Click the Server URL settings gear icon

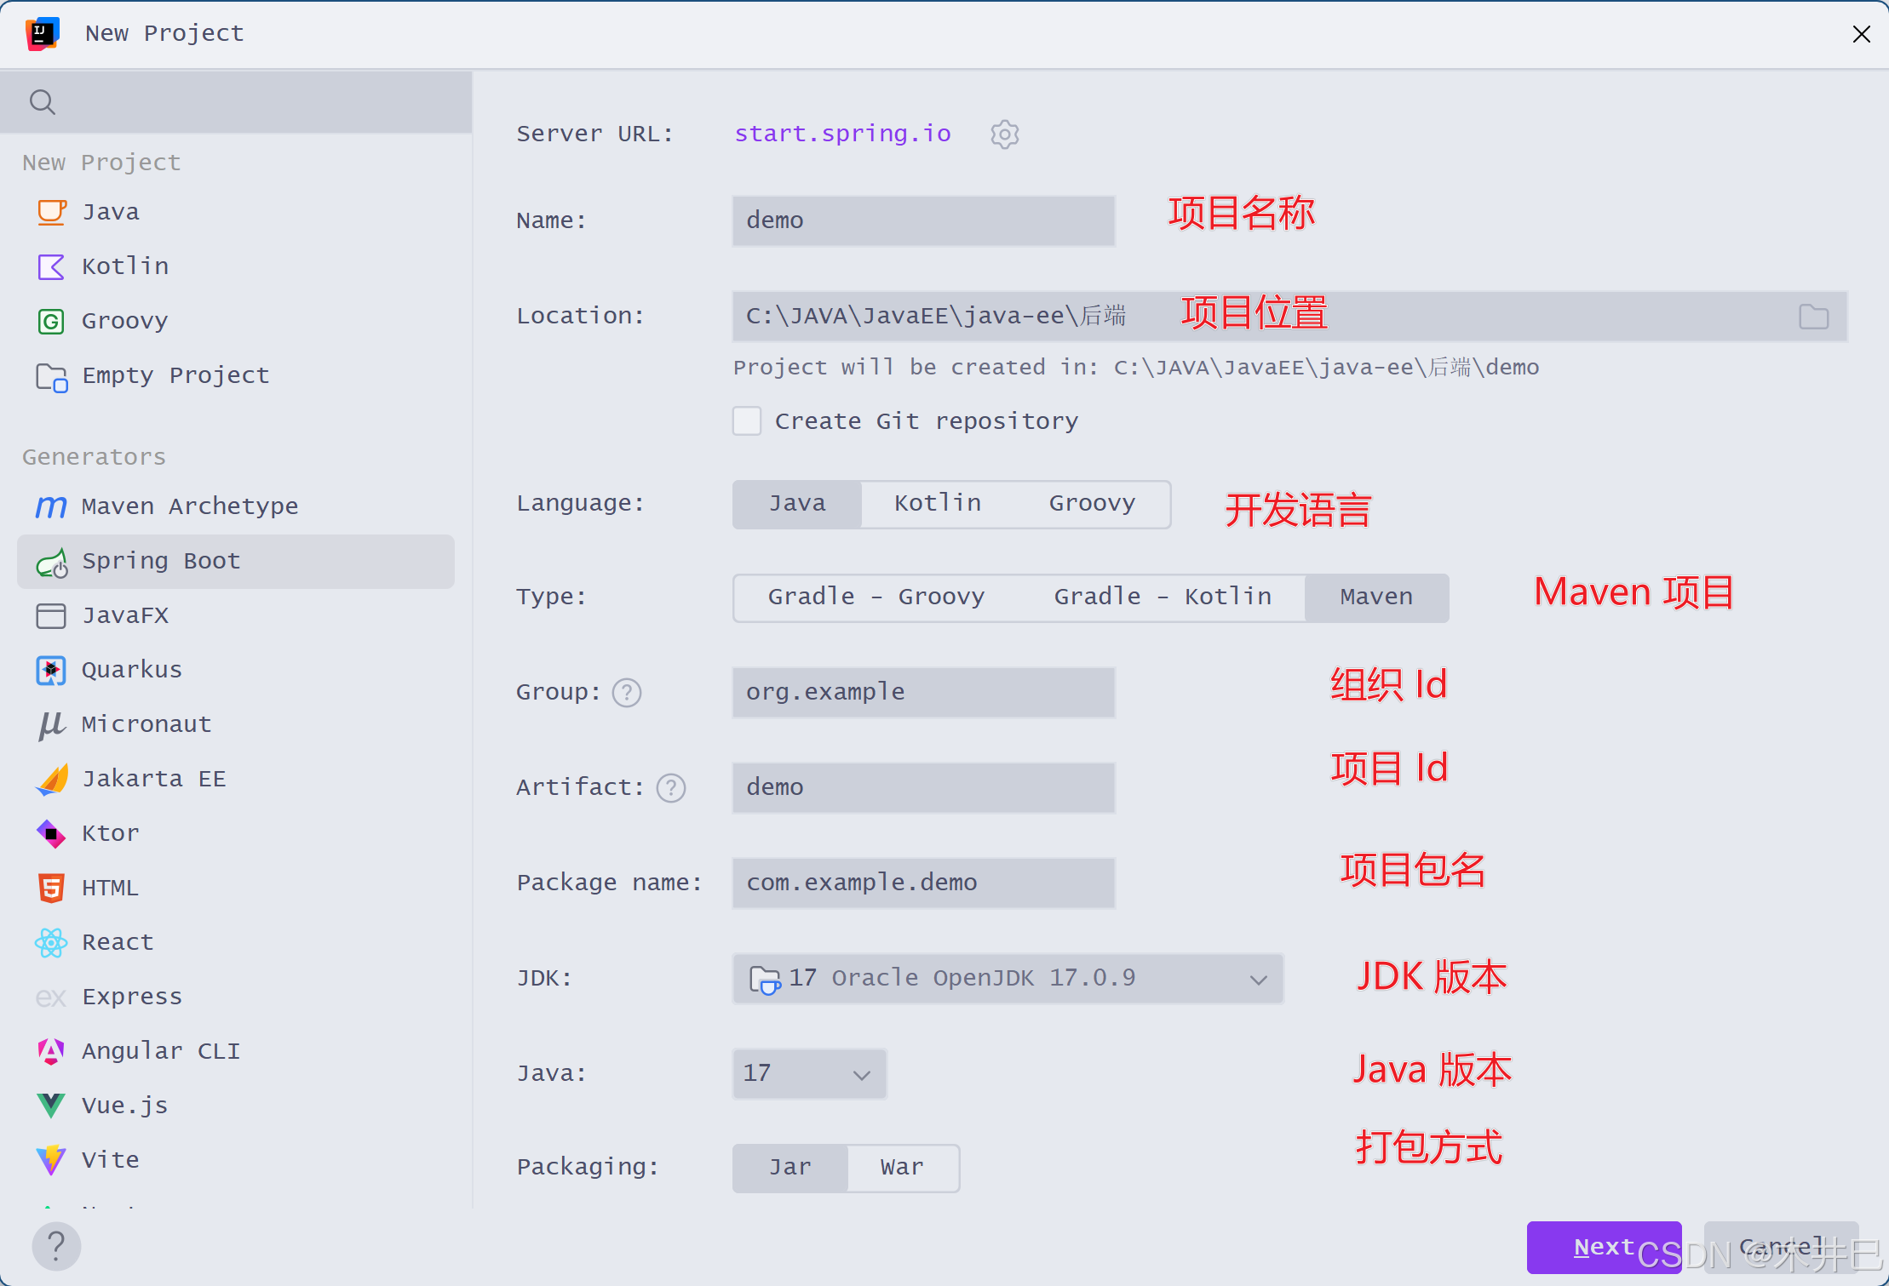pyautogui.click(x=1004, y=134)
